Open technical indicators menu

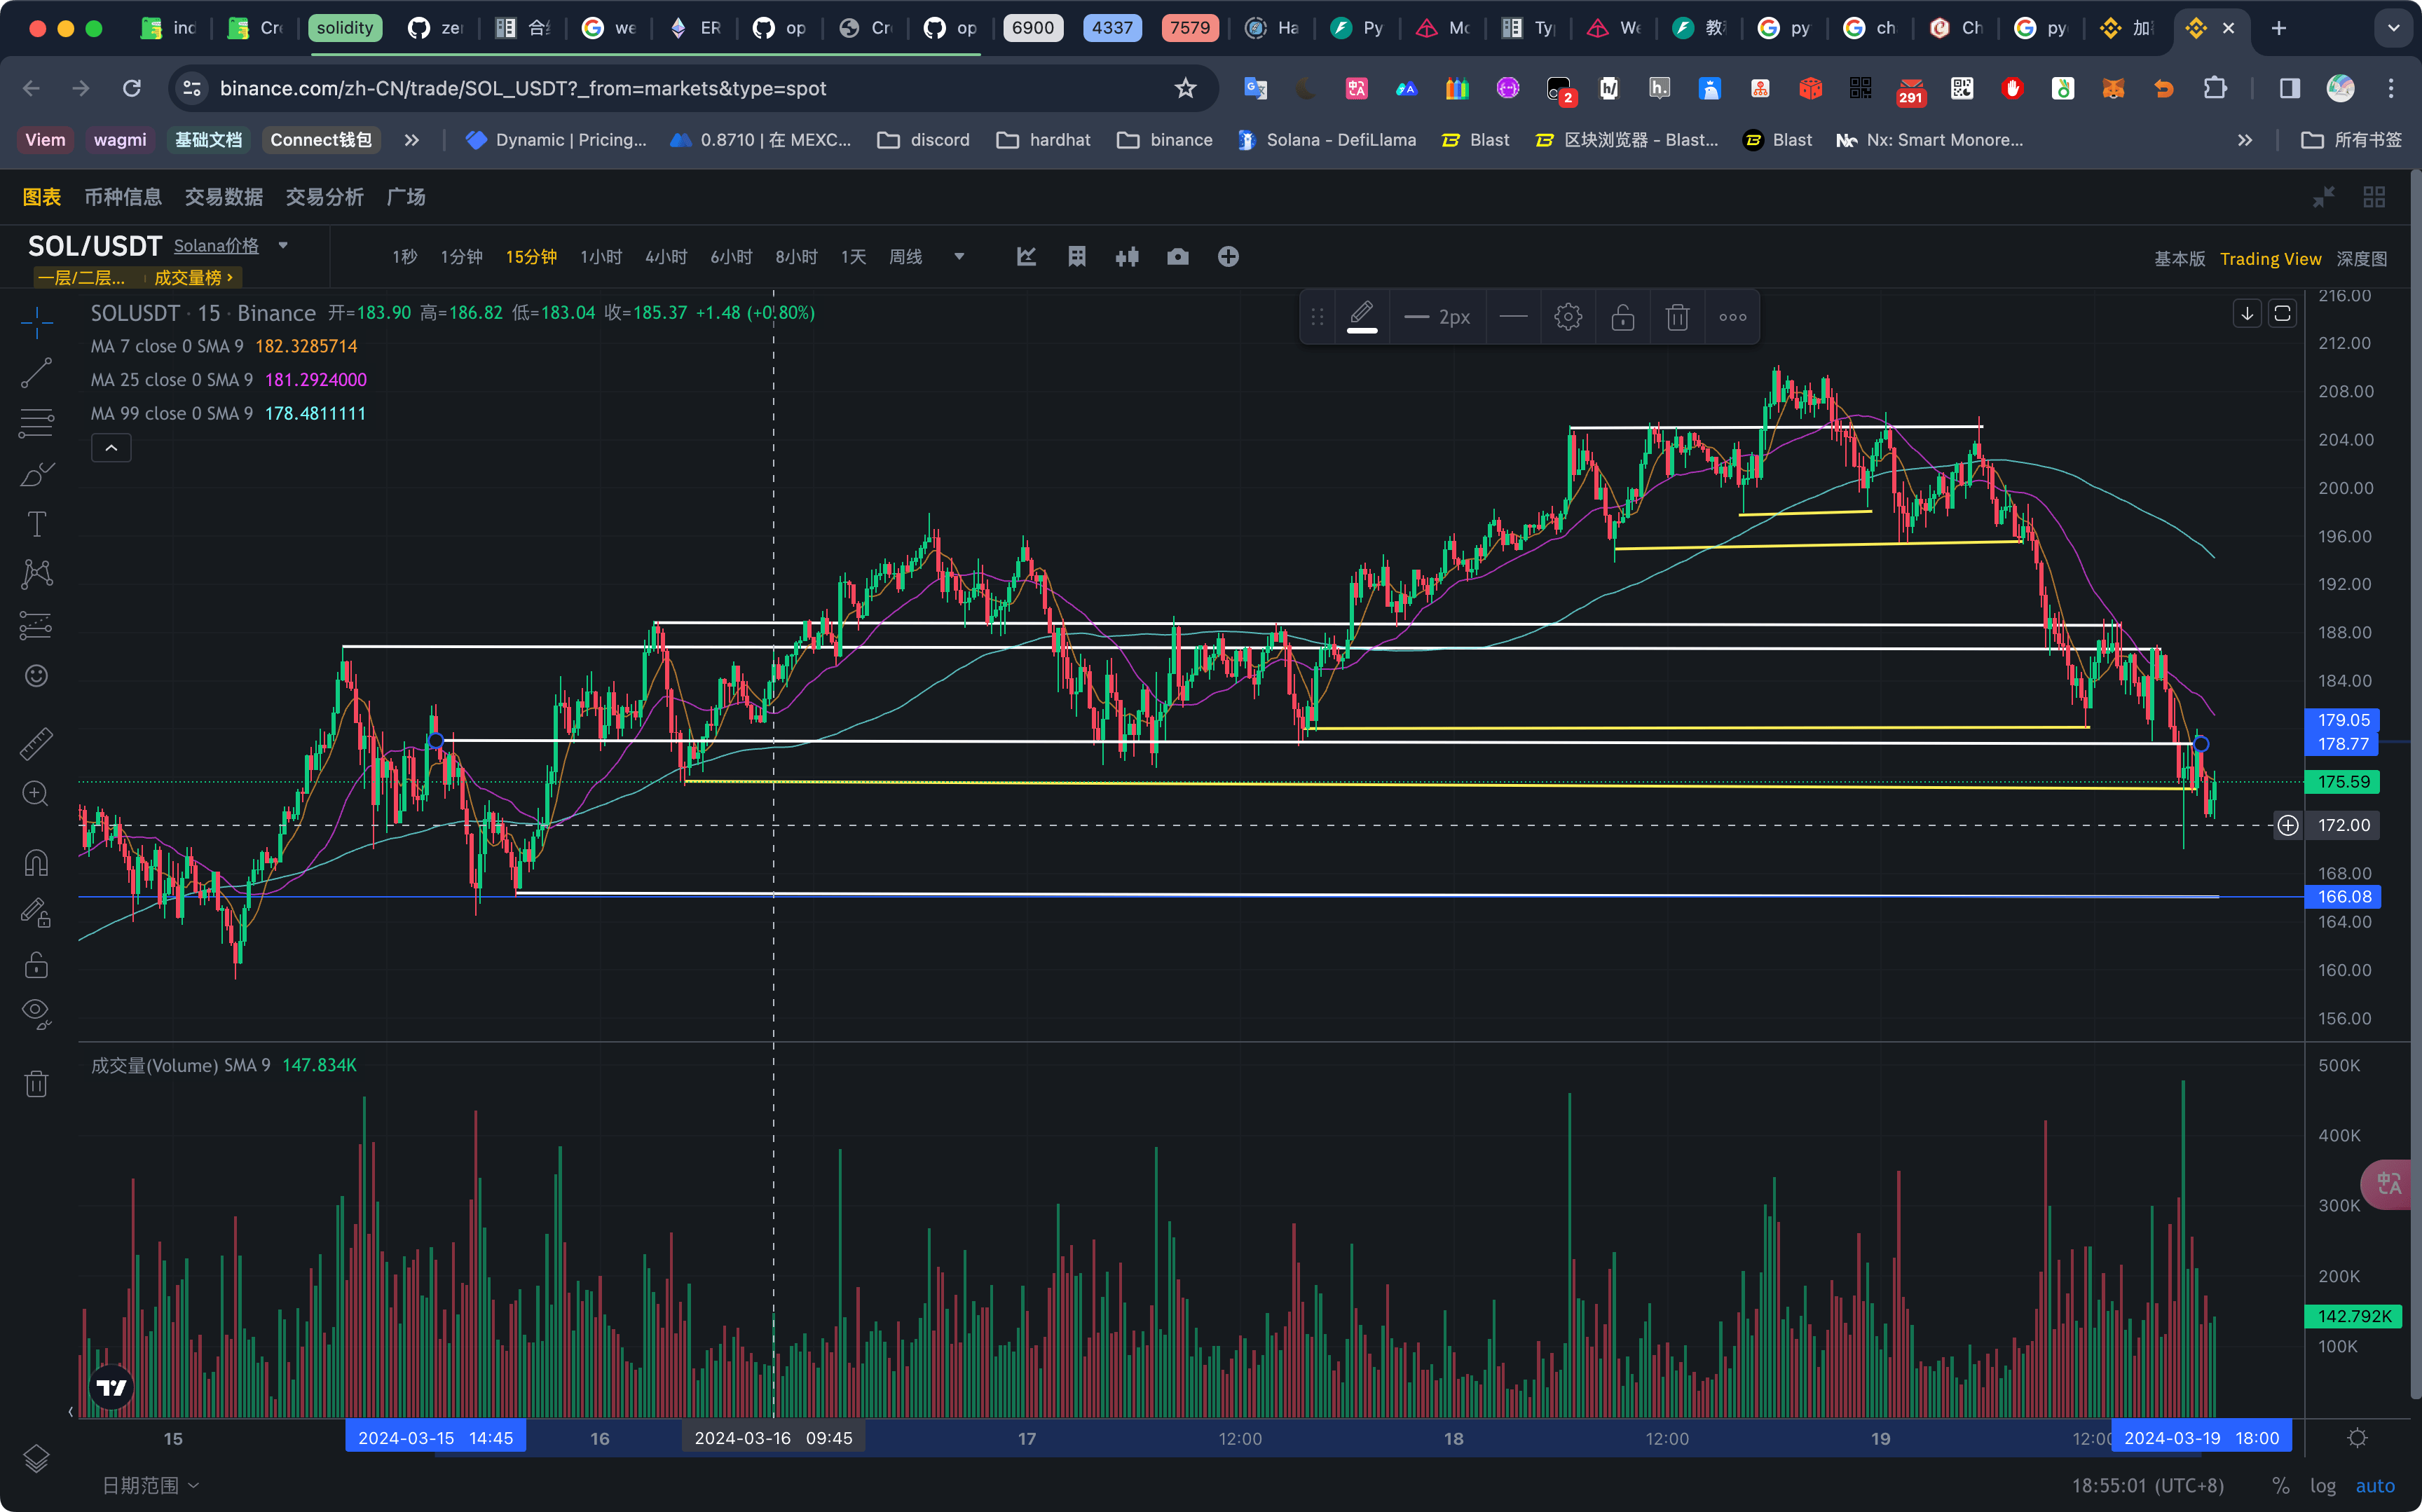[1026, 257]
